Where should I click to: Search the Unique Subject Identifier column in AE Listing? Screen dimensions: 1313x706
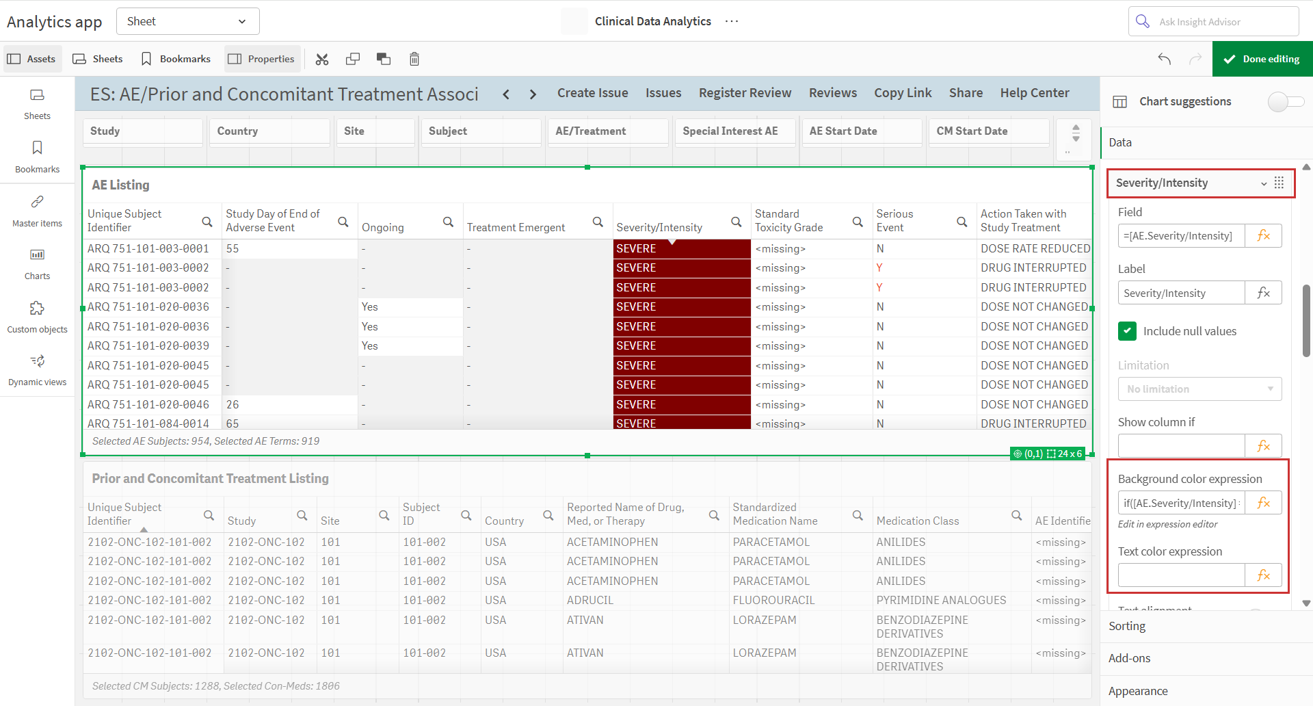tap(207, 222)
